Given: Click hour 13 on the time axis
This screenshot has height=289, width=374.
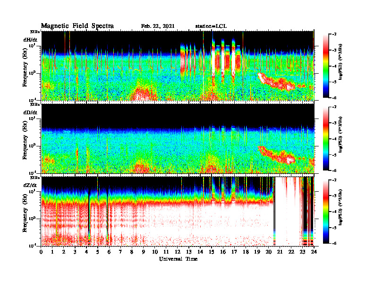Looking at the screenshot, I should [189, 252].
